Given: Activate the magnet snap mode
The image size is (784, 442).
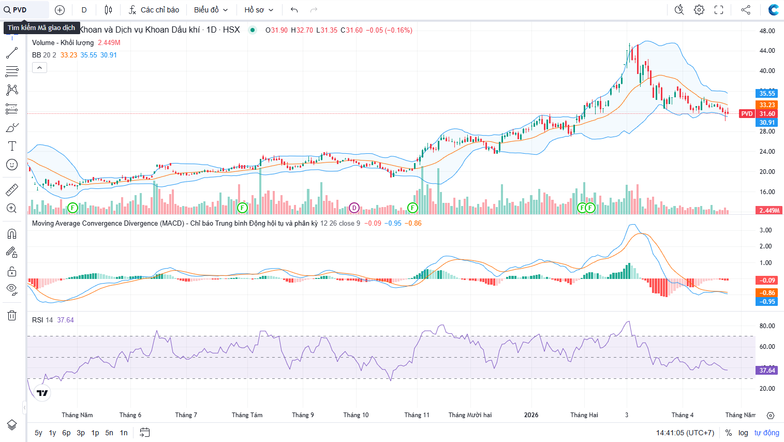Looking at the screenshot, I should tap(12, 234).
